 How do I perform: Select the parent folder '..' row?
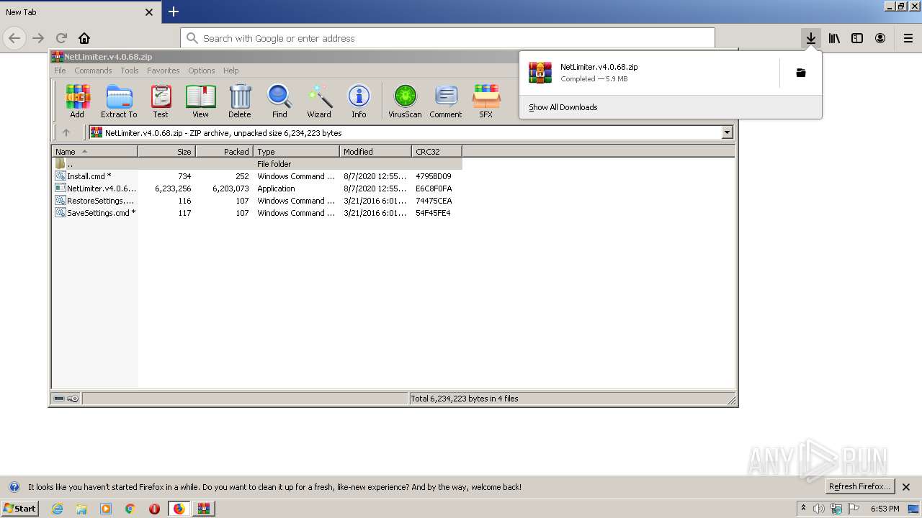257,164
